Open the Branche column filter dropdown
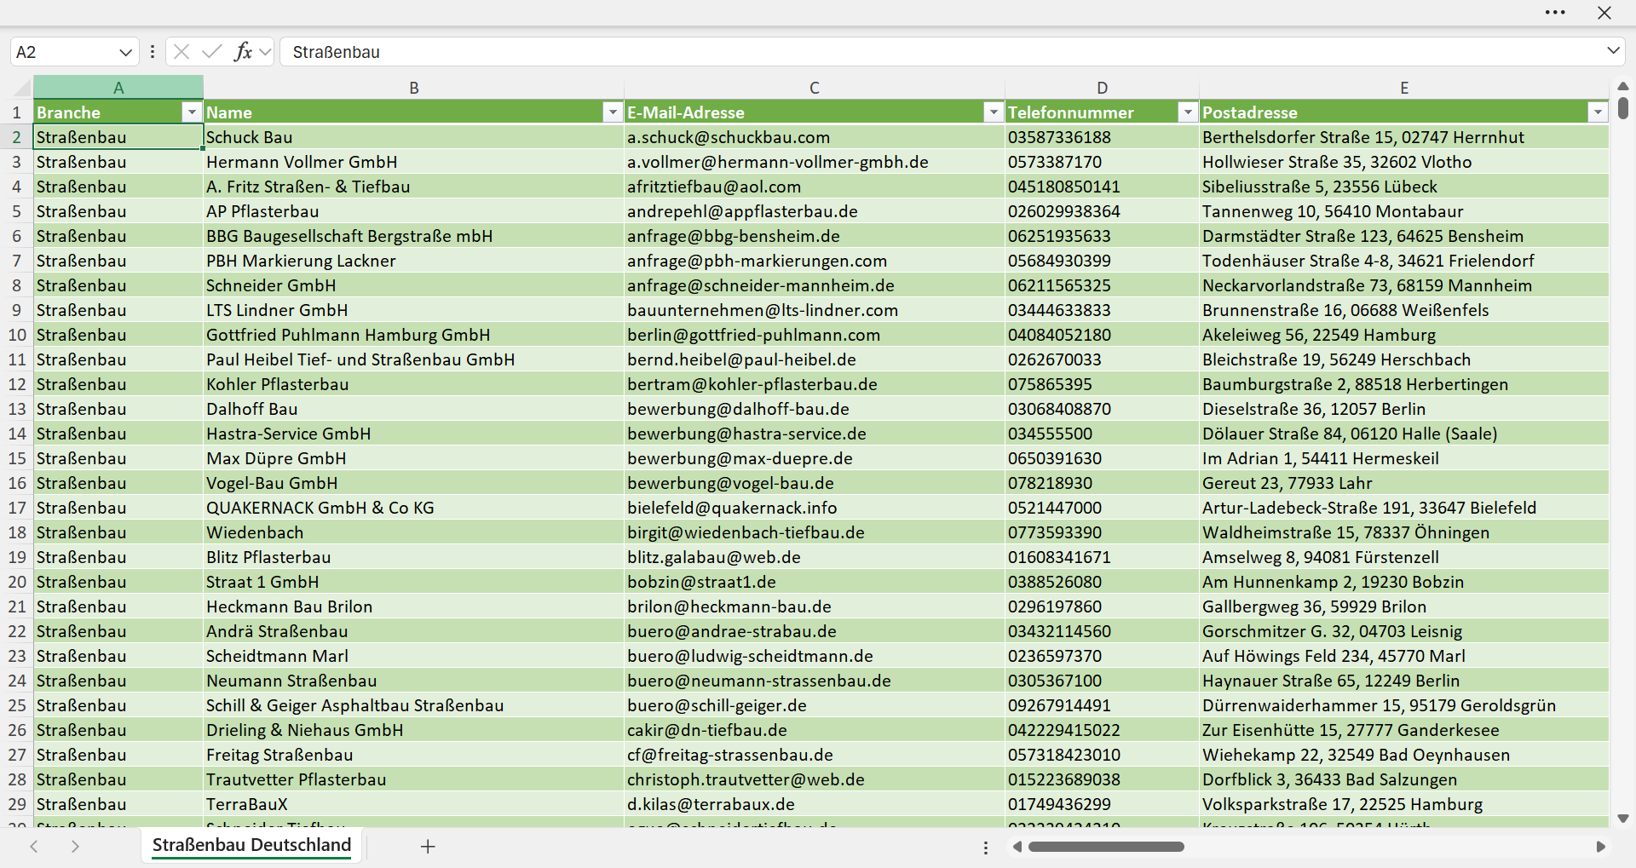Screen dimensions: 1636x868 (x=192, y=112)
